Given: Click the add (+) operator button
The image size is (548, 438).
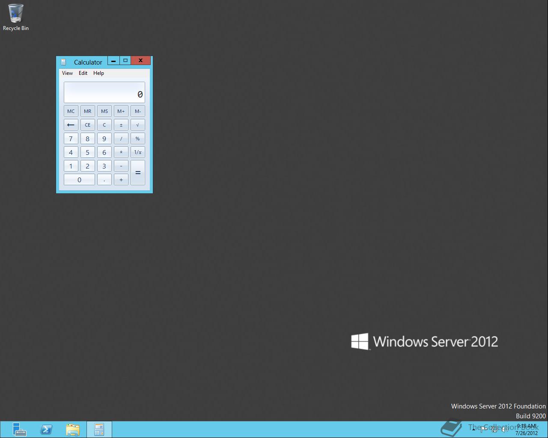Looking at the screenshot, I should coord(121,180).
